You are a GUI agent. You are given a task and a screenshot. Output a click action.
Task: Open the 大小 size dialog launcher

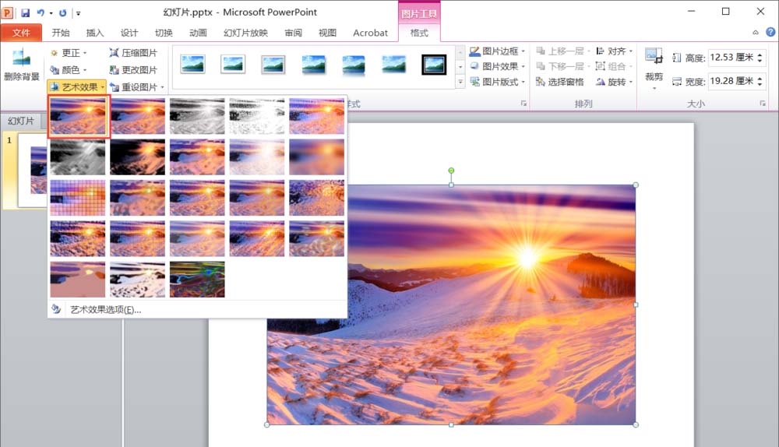(763, 104)
